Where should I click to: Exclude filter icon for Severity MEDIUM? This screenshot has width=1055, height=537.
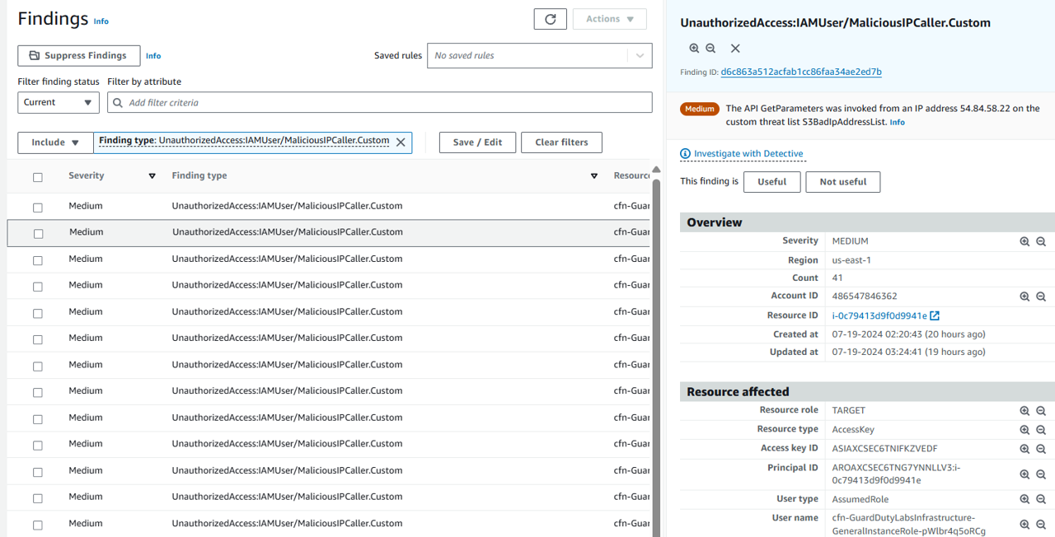[1041, 241]
